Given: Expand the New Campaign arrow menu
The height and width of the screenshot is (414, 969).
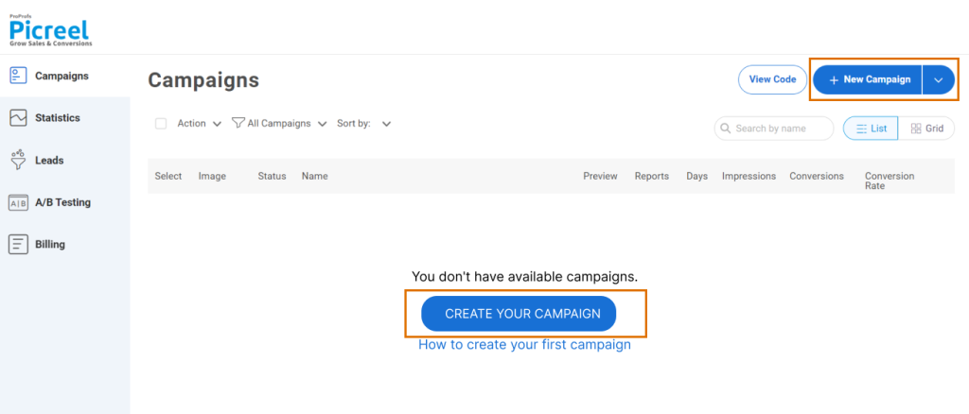Looking at the screenshot, I should click(938, 80).
